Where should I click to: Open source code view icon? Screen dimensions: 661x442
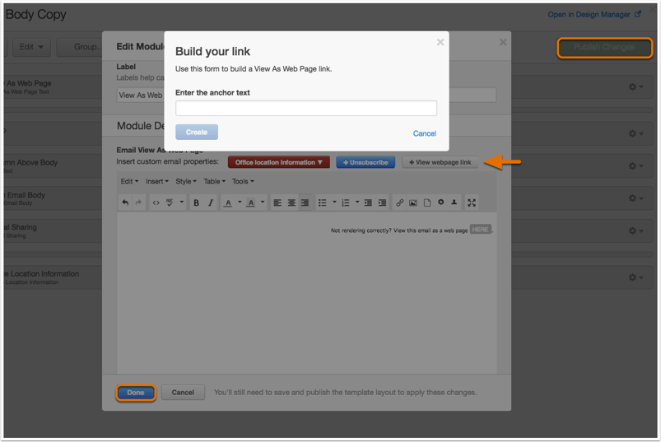(x=156, y=202)
